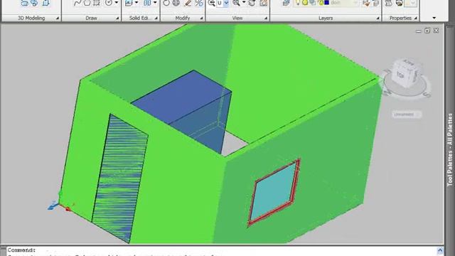Toggle the layer lock padlock icon
The height and width of the screenshot is (256, 455).
321,3
